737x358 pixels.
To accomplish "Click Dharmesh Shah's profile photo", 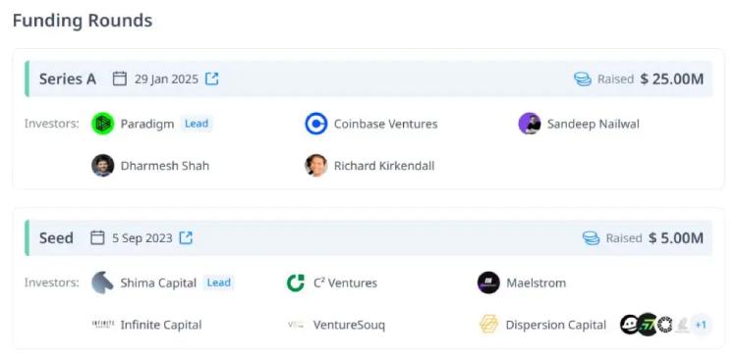I will coord(102,166).
